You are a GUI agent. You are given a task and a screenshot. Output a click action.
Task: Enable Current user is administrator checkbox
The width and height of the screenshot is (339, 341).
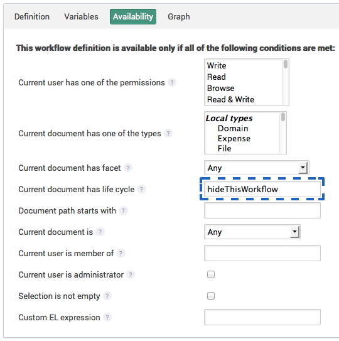[211, 274]
